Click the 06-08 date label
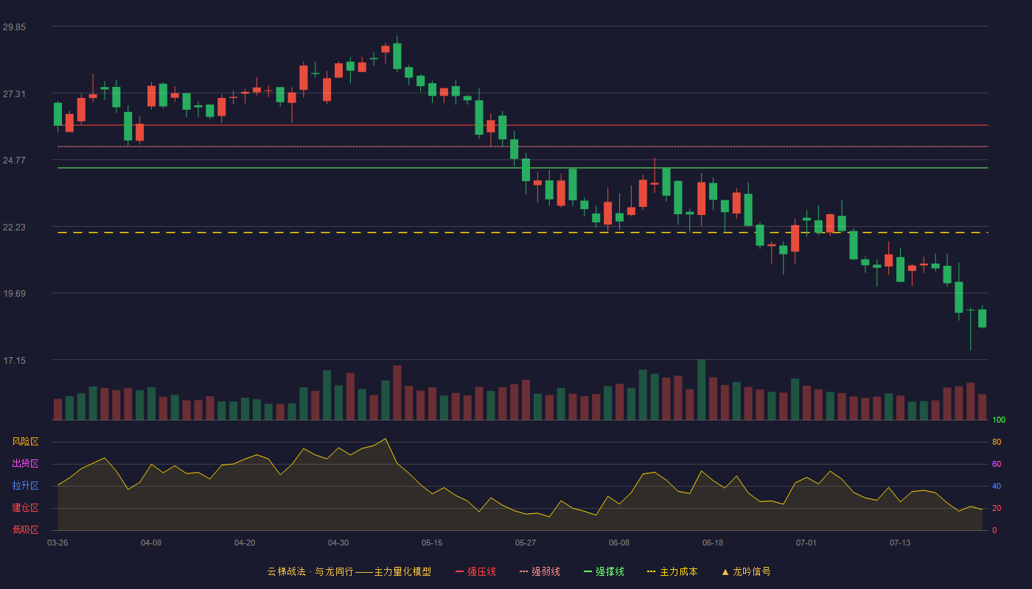 point(619,543)
